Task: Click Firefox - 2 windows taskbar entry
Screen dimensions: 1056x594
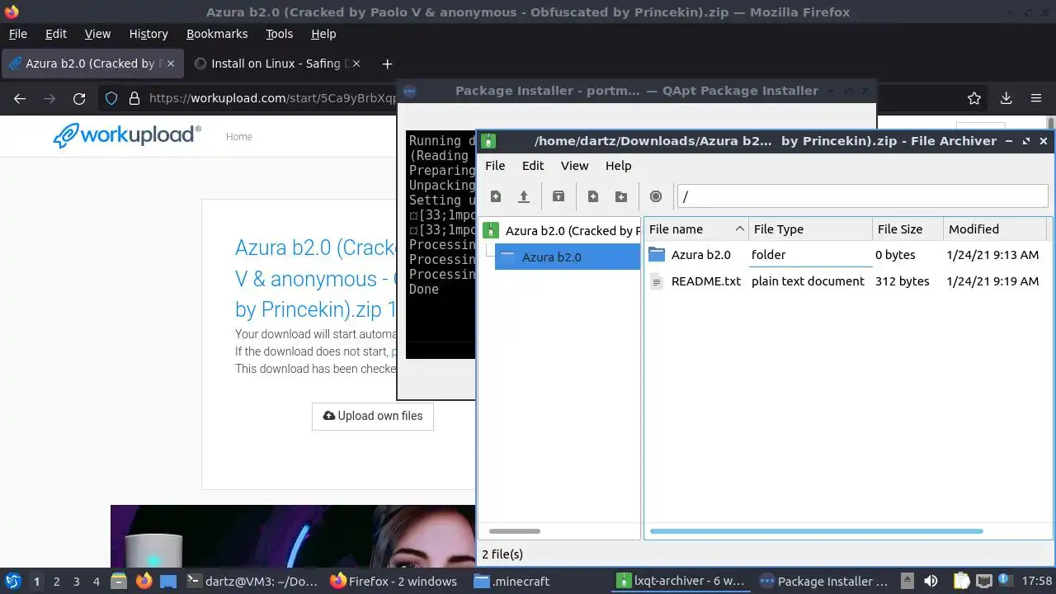Action: (x=394, y=582)
